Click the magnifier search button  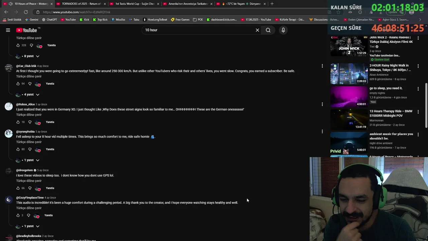pyautogui.click(x=268, y=30)
